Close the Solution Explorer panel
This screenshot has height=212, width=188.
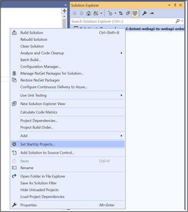click(181, 5)
